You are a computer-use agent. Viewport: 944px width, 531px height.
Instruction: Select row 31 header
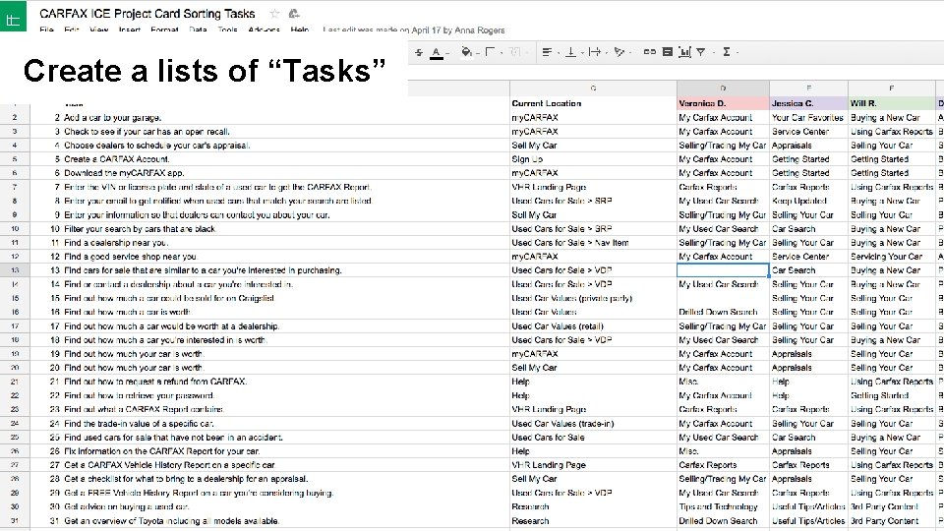15,521
